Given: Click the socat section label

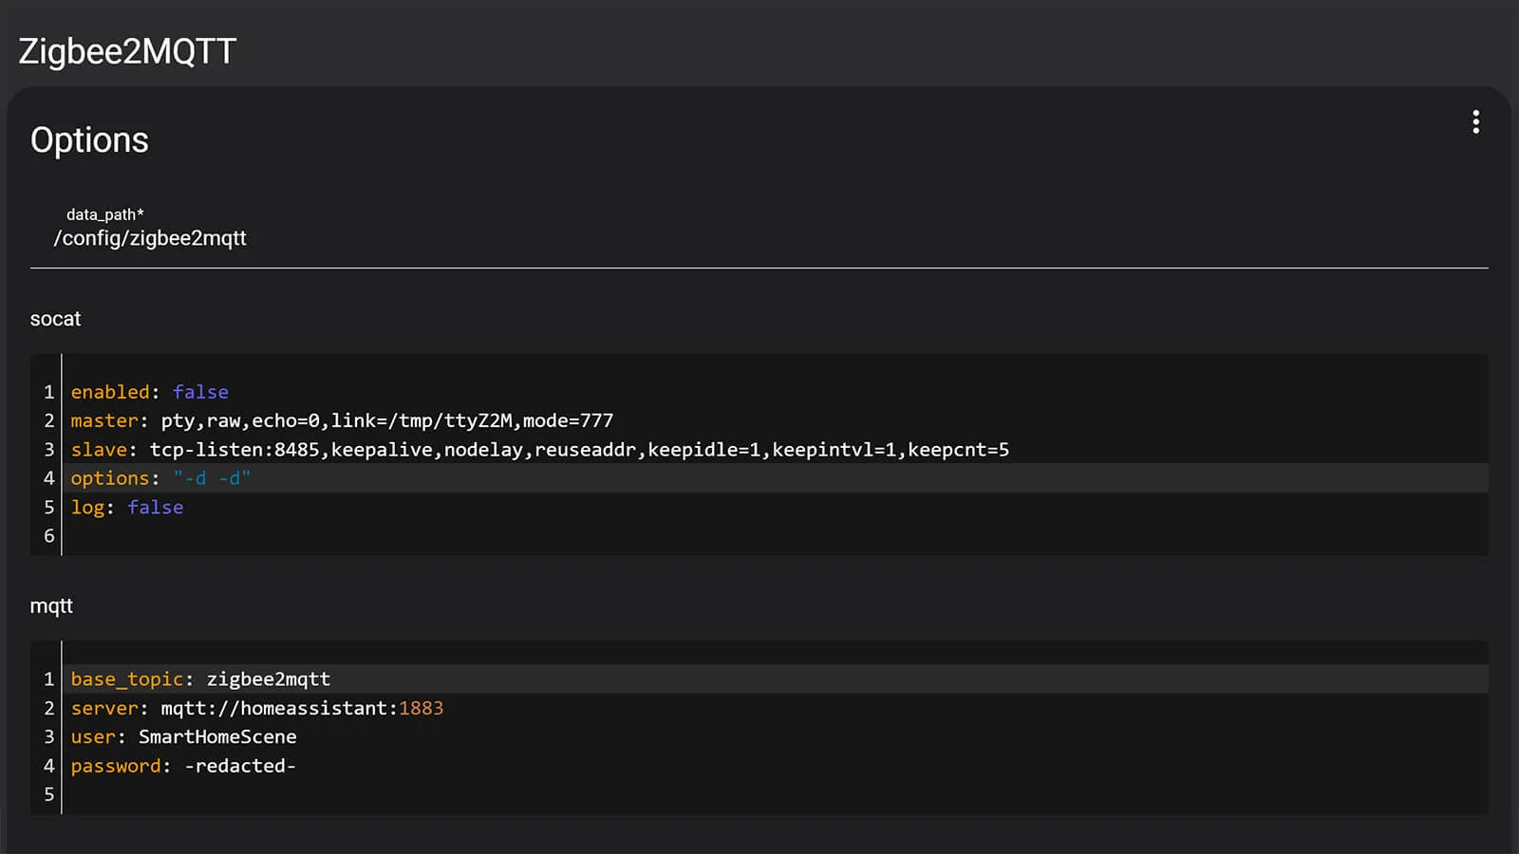Looking at the screenshot, I should click(55, 319).
